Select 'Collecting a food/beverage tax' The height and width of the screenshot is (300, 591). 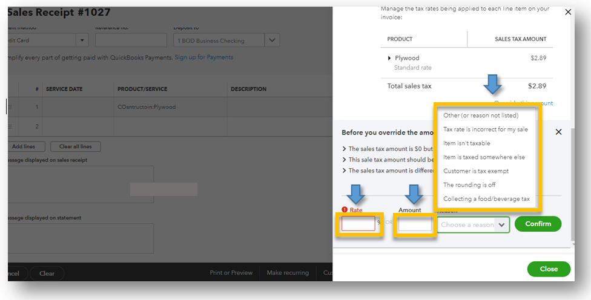coord(486,199)
